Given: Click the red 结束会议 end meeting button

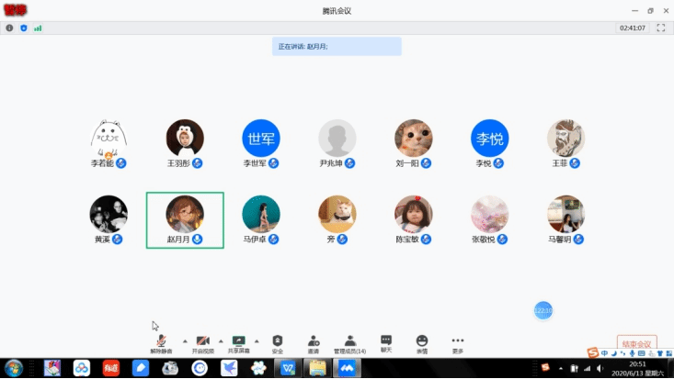Looking at the screenshot, I should tap(636, 344).
